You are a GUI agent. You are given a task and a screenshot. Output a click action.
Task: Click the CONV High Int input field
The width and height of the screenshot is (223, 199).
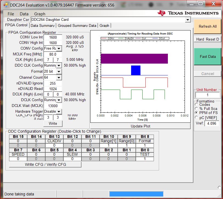(53, 43)
